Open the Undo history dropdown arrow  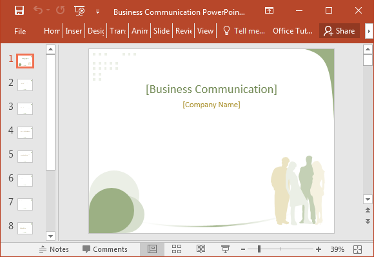[48, 10]
